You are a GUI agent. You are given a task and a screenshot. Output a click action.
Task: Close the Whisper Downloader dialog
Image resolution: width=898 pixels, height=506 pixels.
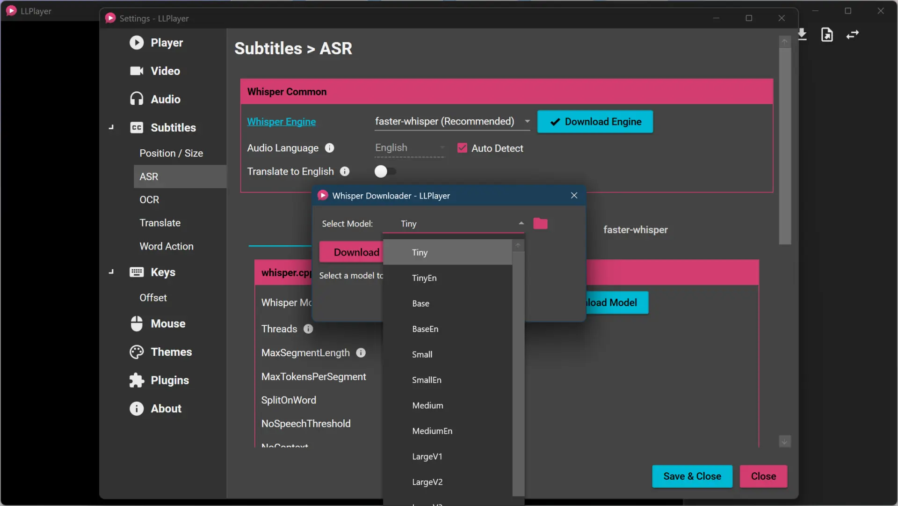[x=574, y=196]
